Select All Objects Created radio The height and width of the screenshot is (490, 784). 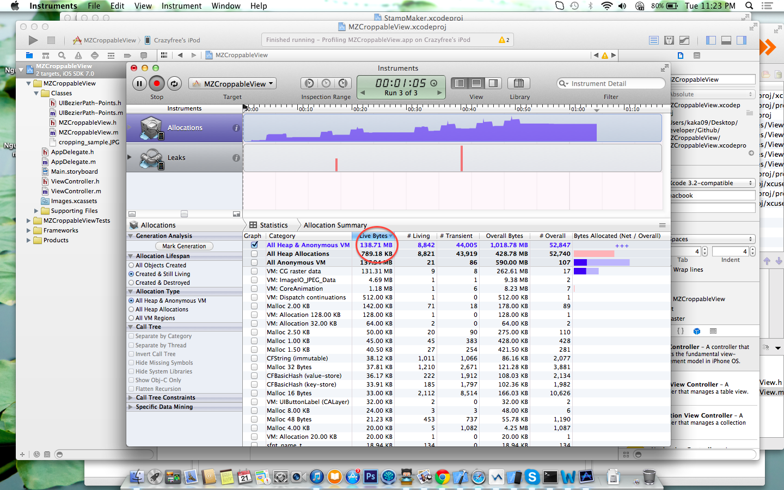click(131, 265)
